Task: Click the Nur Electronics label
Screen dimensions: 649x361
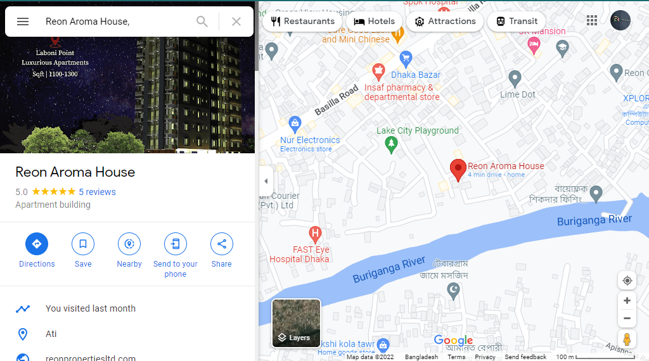Action: (310, 140)
